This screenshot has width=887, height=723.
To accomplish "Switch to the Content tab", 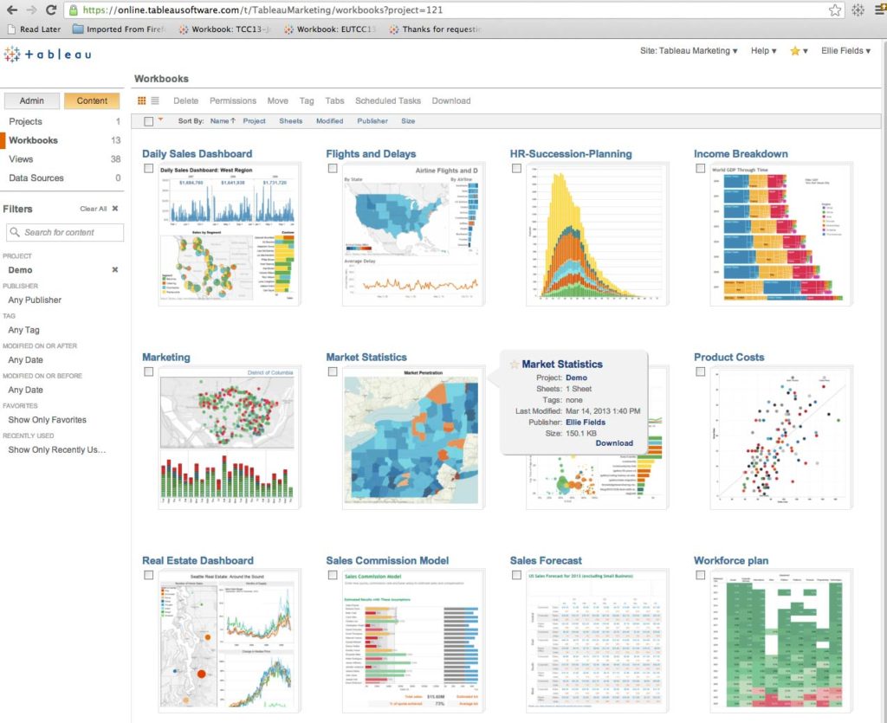I will coord(91,100).
